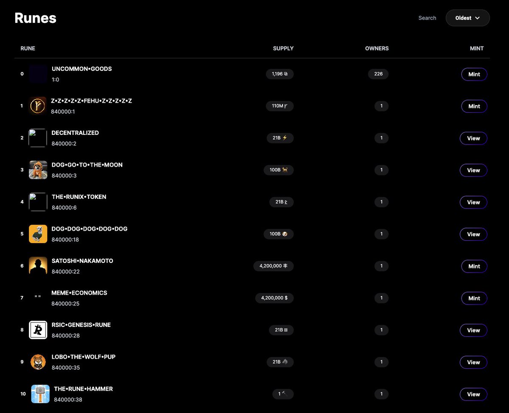Open the Oldest sort dropdown

[x=468, y=18]
